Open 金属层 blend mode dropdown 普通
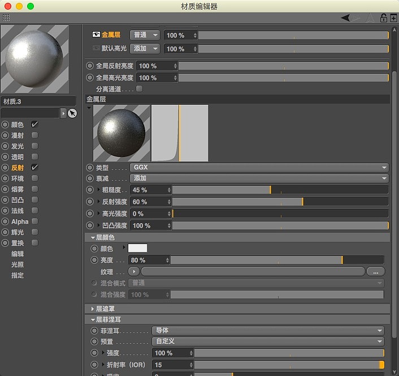The height and width of the screenshot is (376, 399). click(x=145, y=35)
